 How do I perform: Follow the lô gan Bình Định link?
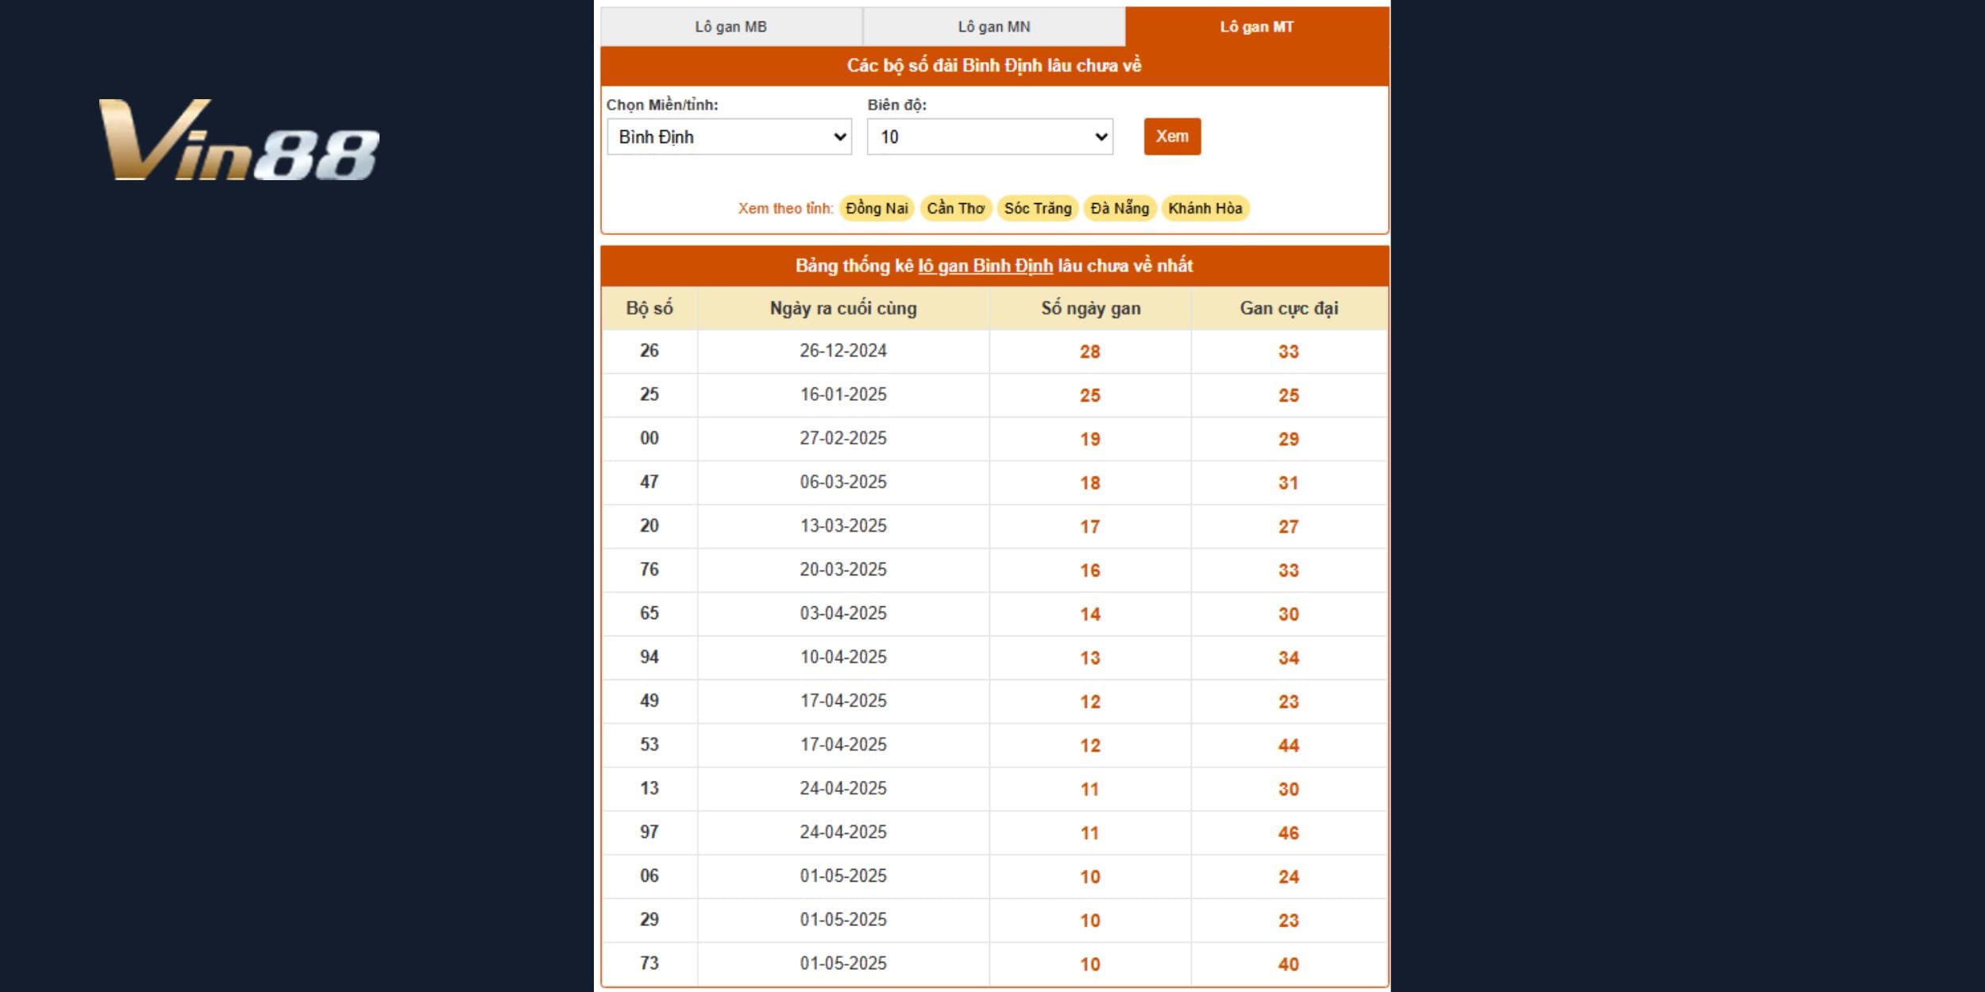pyautogui.click(x=985, y=266)
